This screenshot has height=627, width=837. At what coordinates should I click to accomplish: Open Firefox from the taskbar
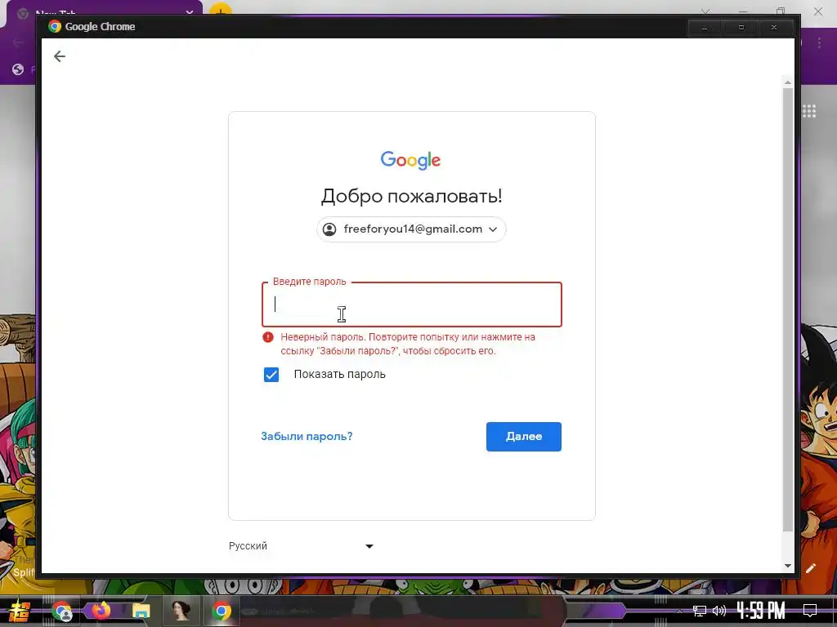point(101,610)
